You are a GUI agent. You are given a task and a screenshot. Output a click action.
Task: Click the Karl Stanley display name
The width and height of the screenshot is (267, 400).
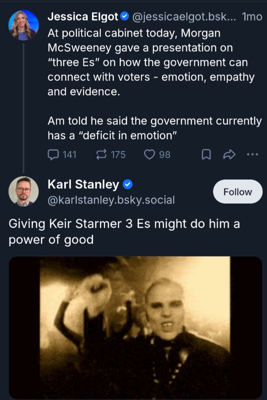click(x=83, y=185)
